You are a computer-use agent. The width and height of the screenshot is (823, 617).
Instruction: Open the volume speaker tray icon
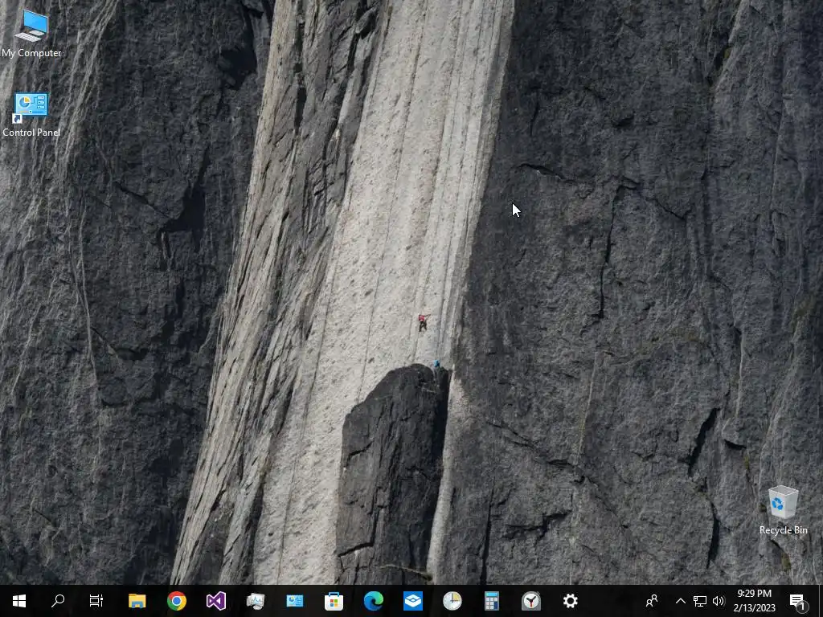click(718, 601)
